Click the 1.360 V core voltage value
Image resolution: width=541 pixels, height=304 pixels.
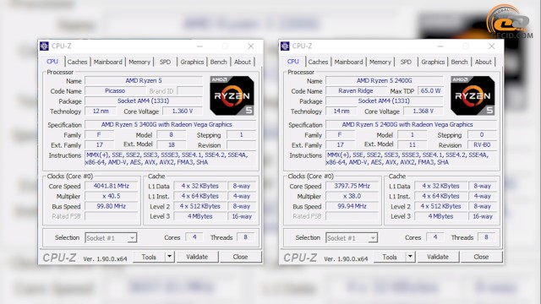(x=183, y=111)
